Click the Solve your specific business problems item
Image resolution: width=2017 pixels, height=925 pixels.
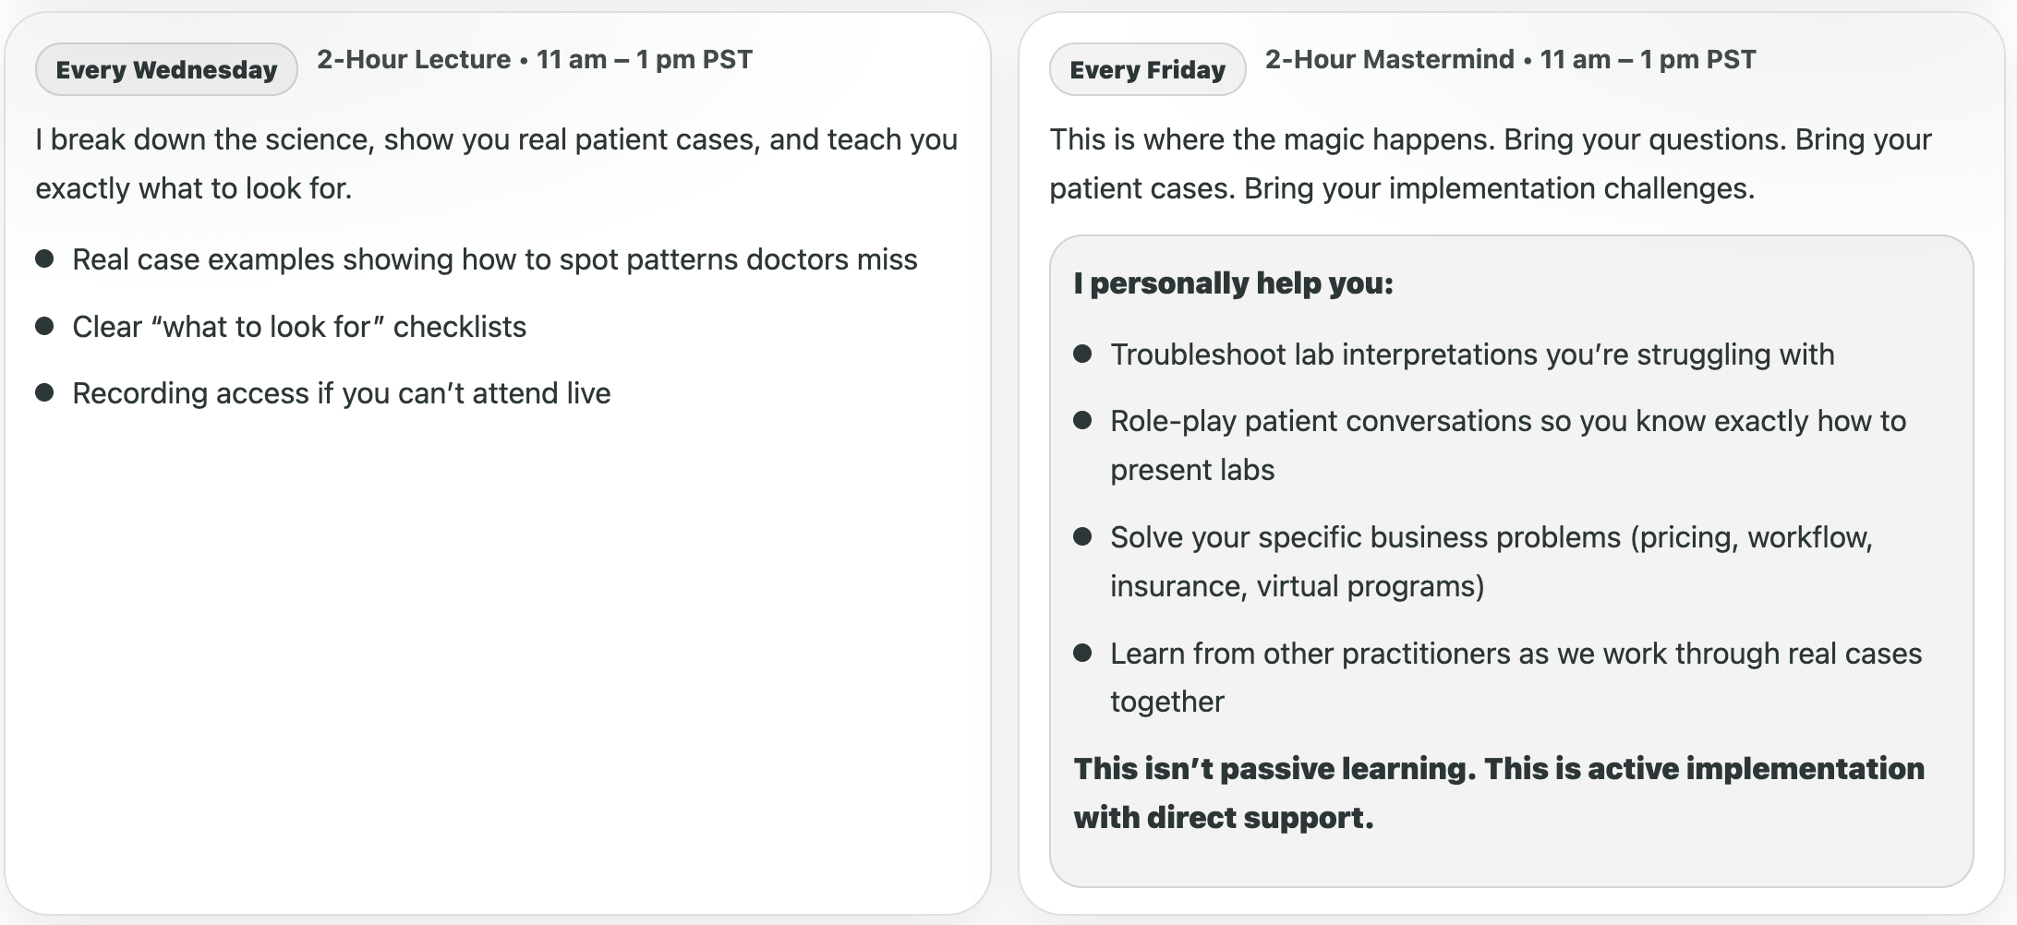(1492, 561)
